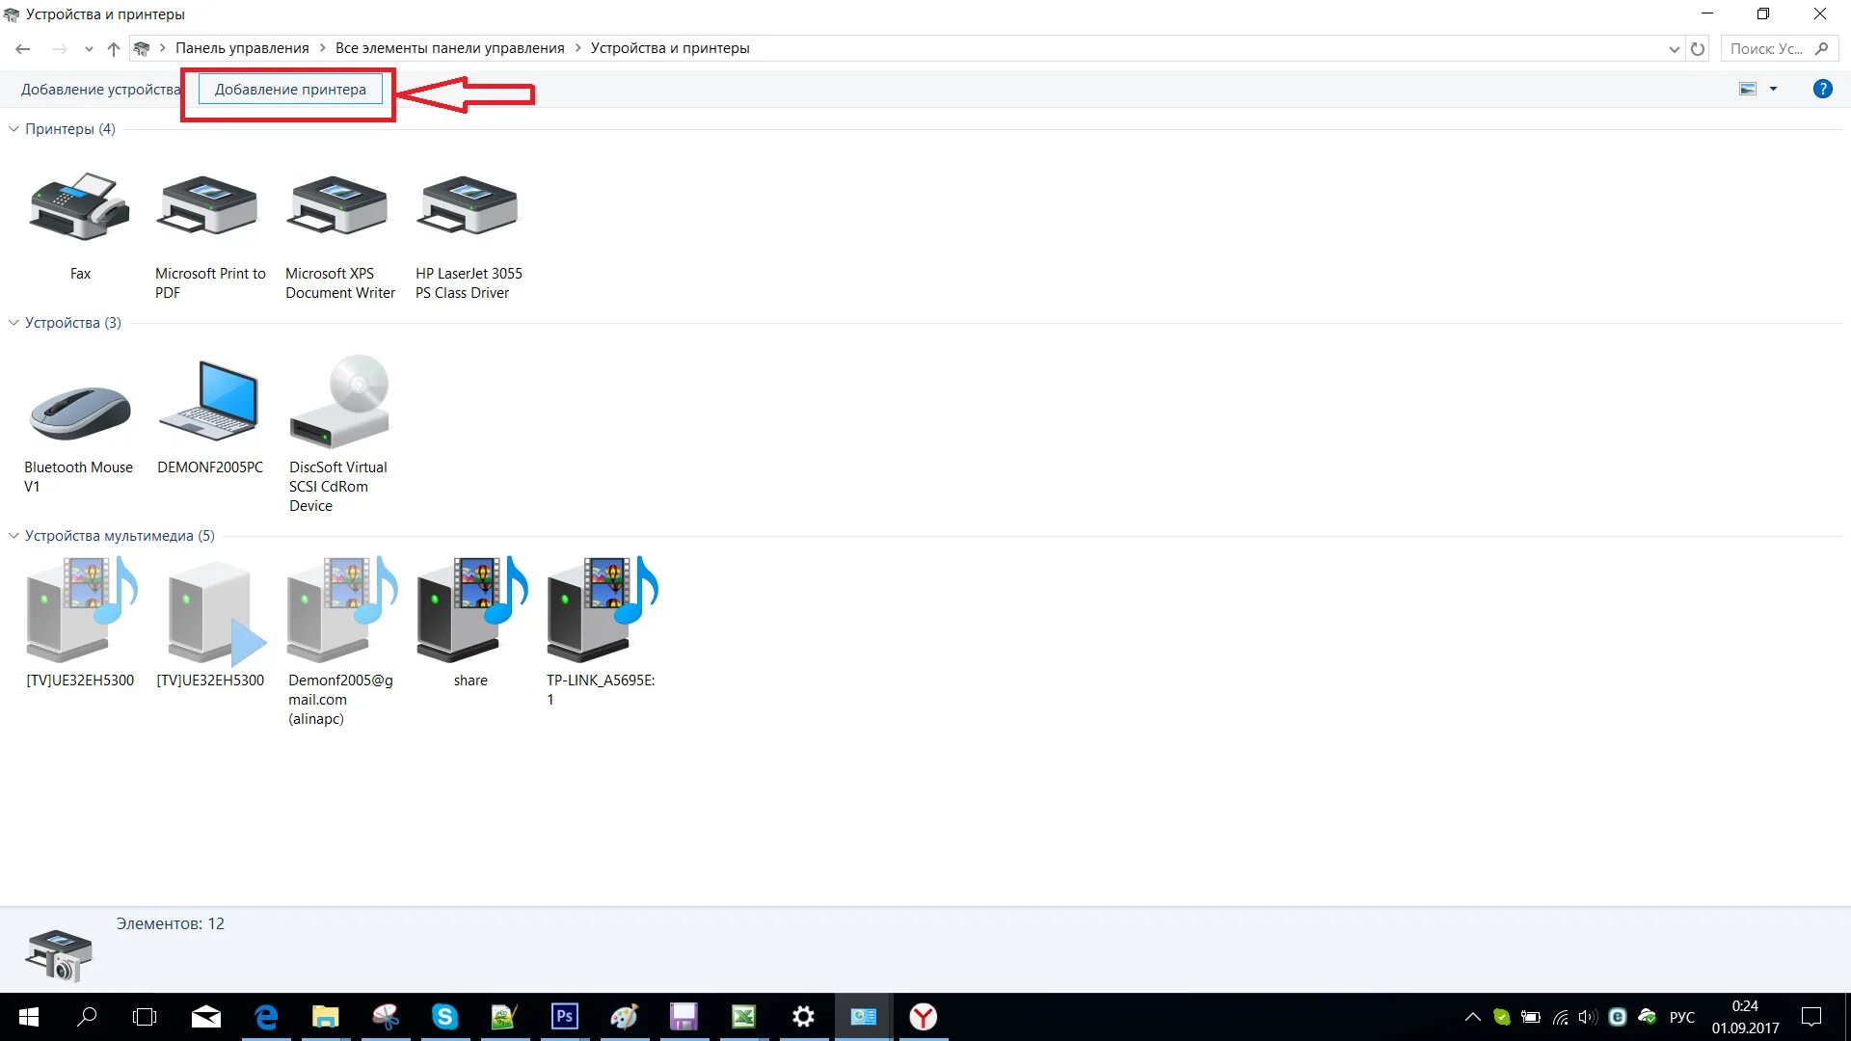
Task: Go to Все элементы панели управления breadcrumb
Action: [449, 48]
